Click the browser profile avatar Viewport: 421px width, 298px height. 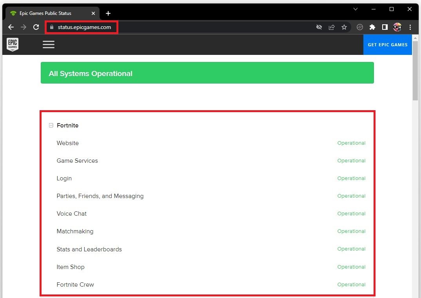coord(397,27)
